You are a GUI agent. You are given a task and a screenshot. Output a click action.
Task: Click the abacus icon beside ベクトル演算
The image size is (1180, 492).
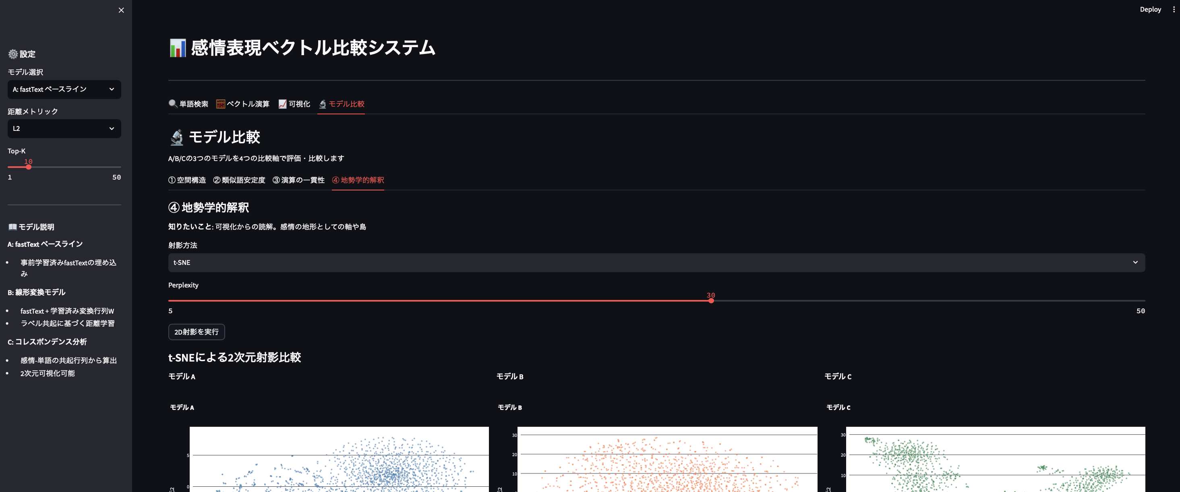point(221,103)
